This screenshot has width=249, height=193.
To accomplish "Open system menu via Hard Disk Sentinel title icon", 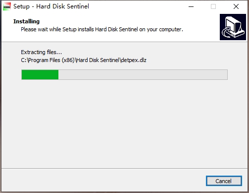I will (7, 6).
